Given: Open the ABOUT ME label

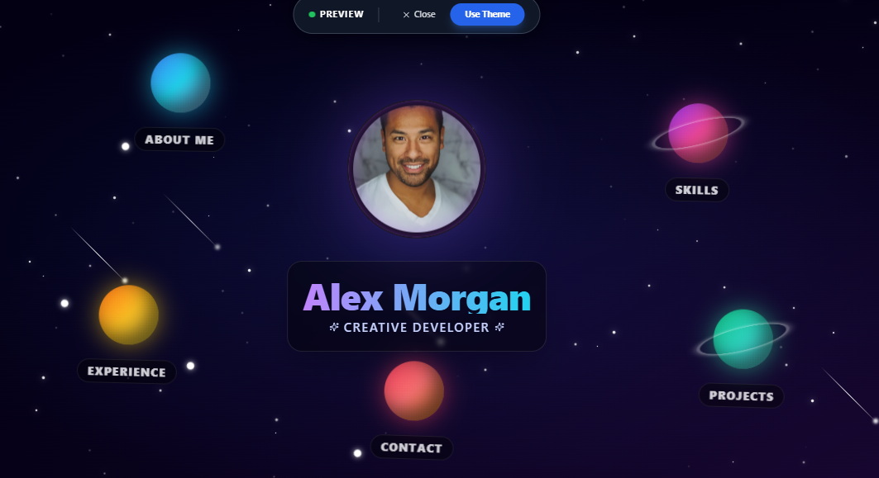Looking at the screenshot, I should click(x=179, y=140).
